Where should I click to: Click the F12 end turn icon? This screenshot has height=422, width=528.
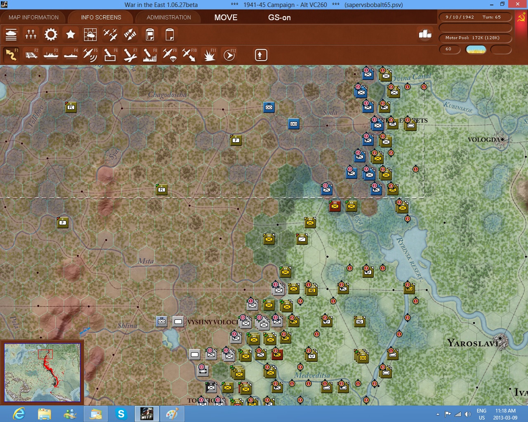point(229,54)
